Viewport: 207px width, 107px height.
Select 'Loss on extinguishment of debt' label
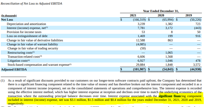click(x=27, y=36)
